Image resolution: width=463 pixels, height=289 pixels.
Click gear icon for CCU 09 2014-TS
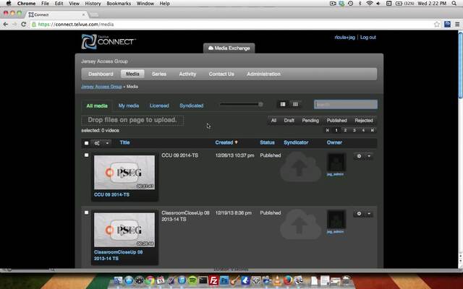pos(359,155)
